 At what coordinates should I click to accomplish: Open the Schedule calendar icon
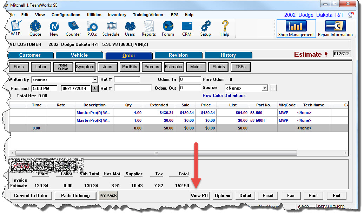pyautogui.click(x=111, y=28)
